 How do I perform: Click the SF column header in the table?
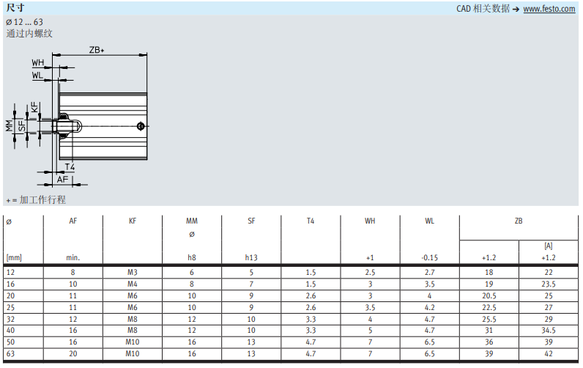[x=251, y=221]
